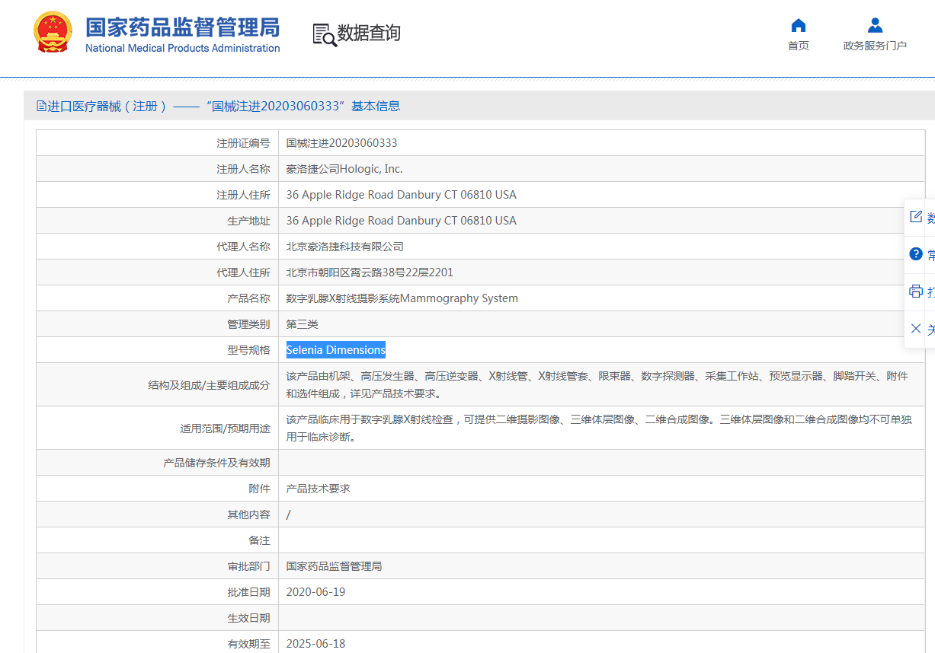Click the 代理人住所 label
This screenshot has height=653, width=935.
[243, 272]
